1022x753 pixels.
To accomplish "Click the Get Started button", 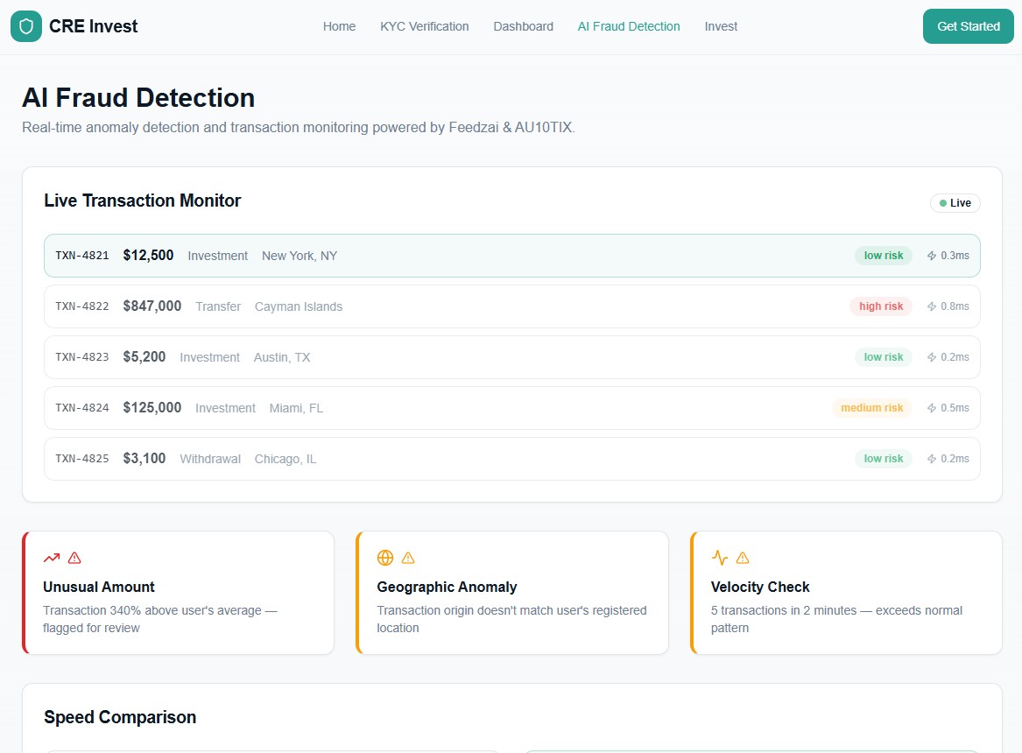I will point(968,27).
